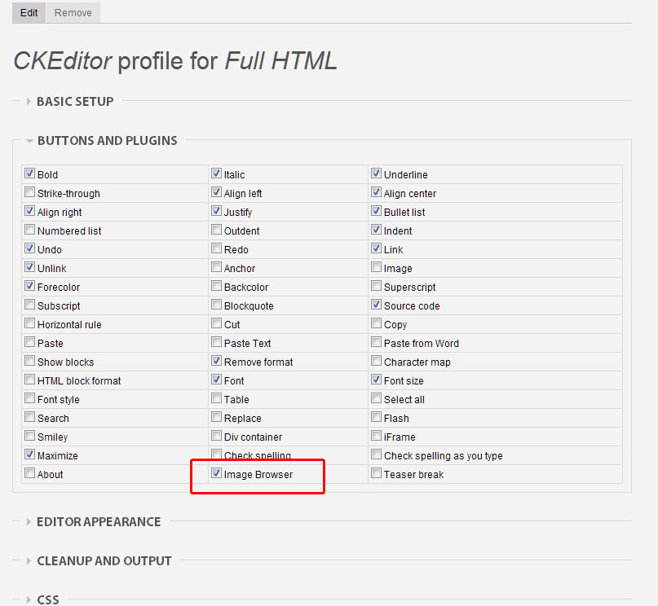The image size is (658, 606).
Task: Uncheck the Remove format checkbox
Action: (x=217, y=361)
